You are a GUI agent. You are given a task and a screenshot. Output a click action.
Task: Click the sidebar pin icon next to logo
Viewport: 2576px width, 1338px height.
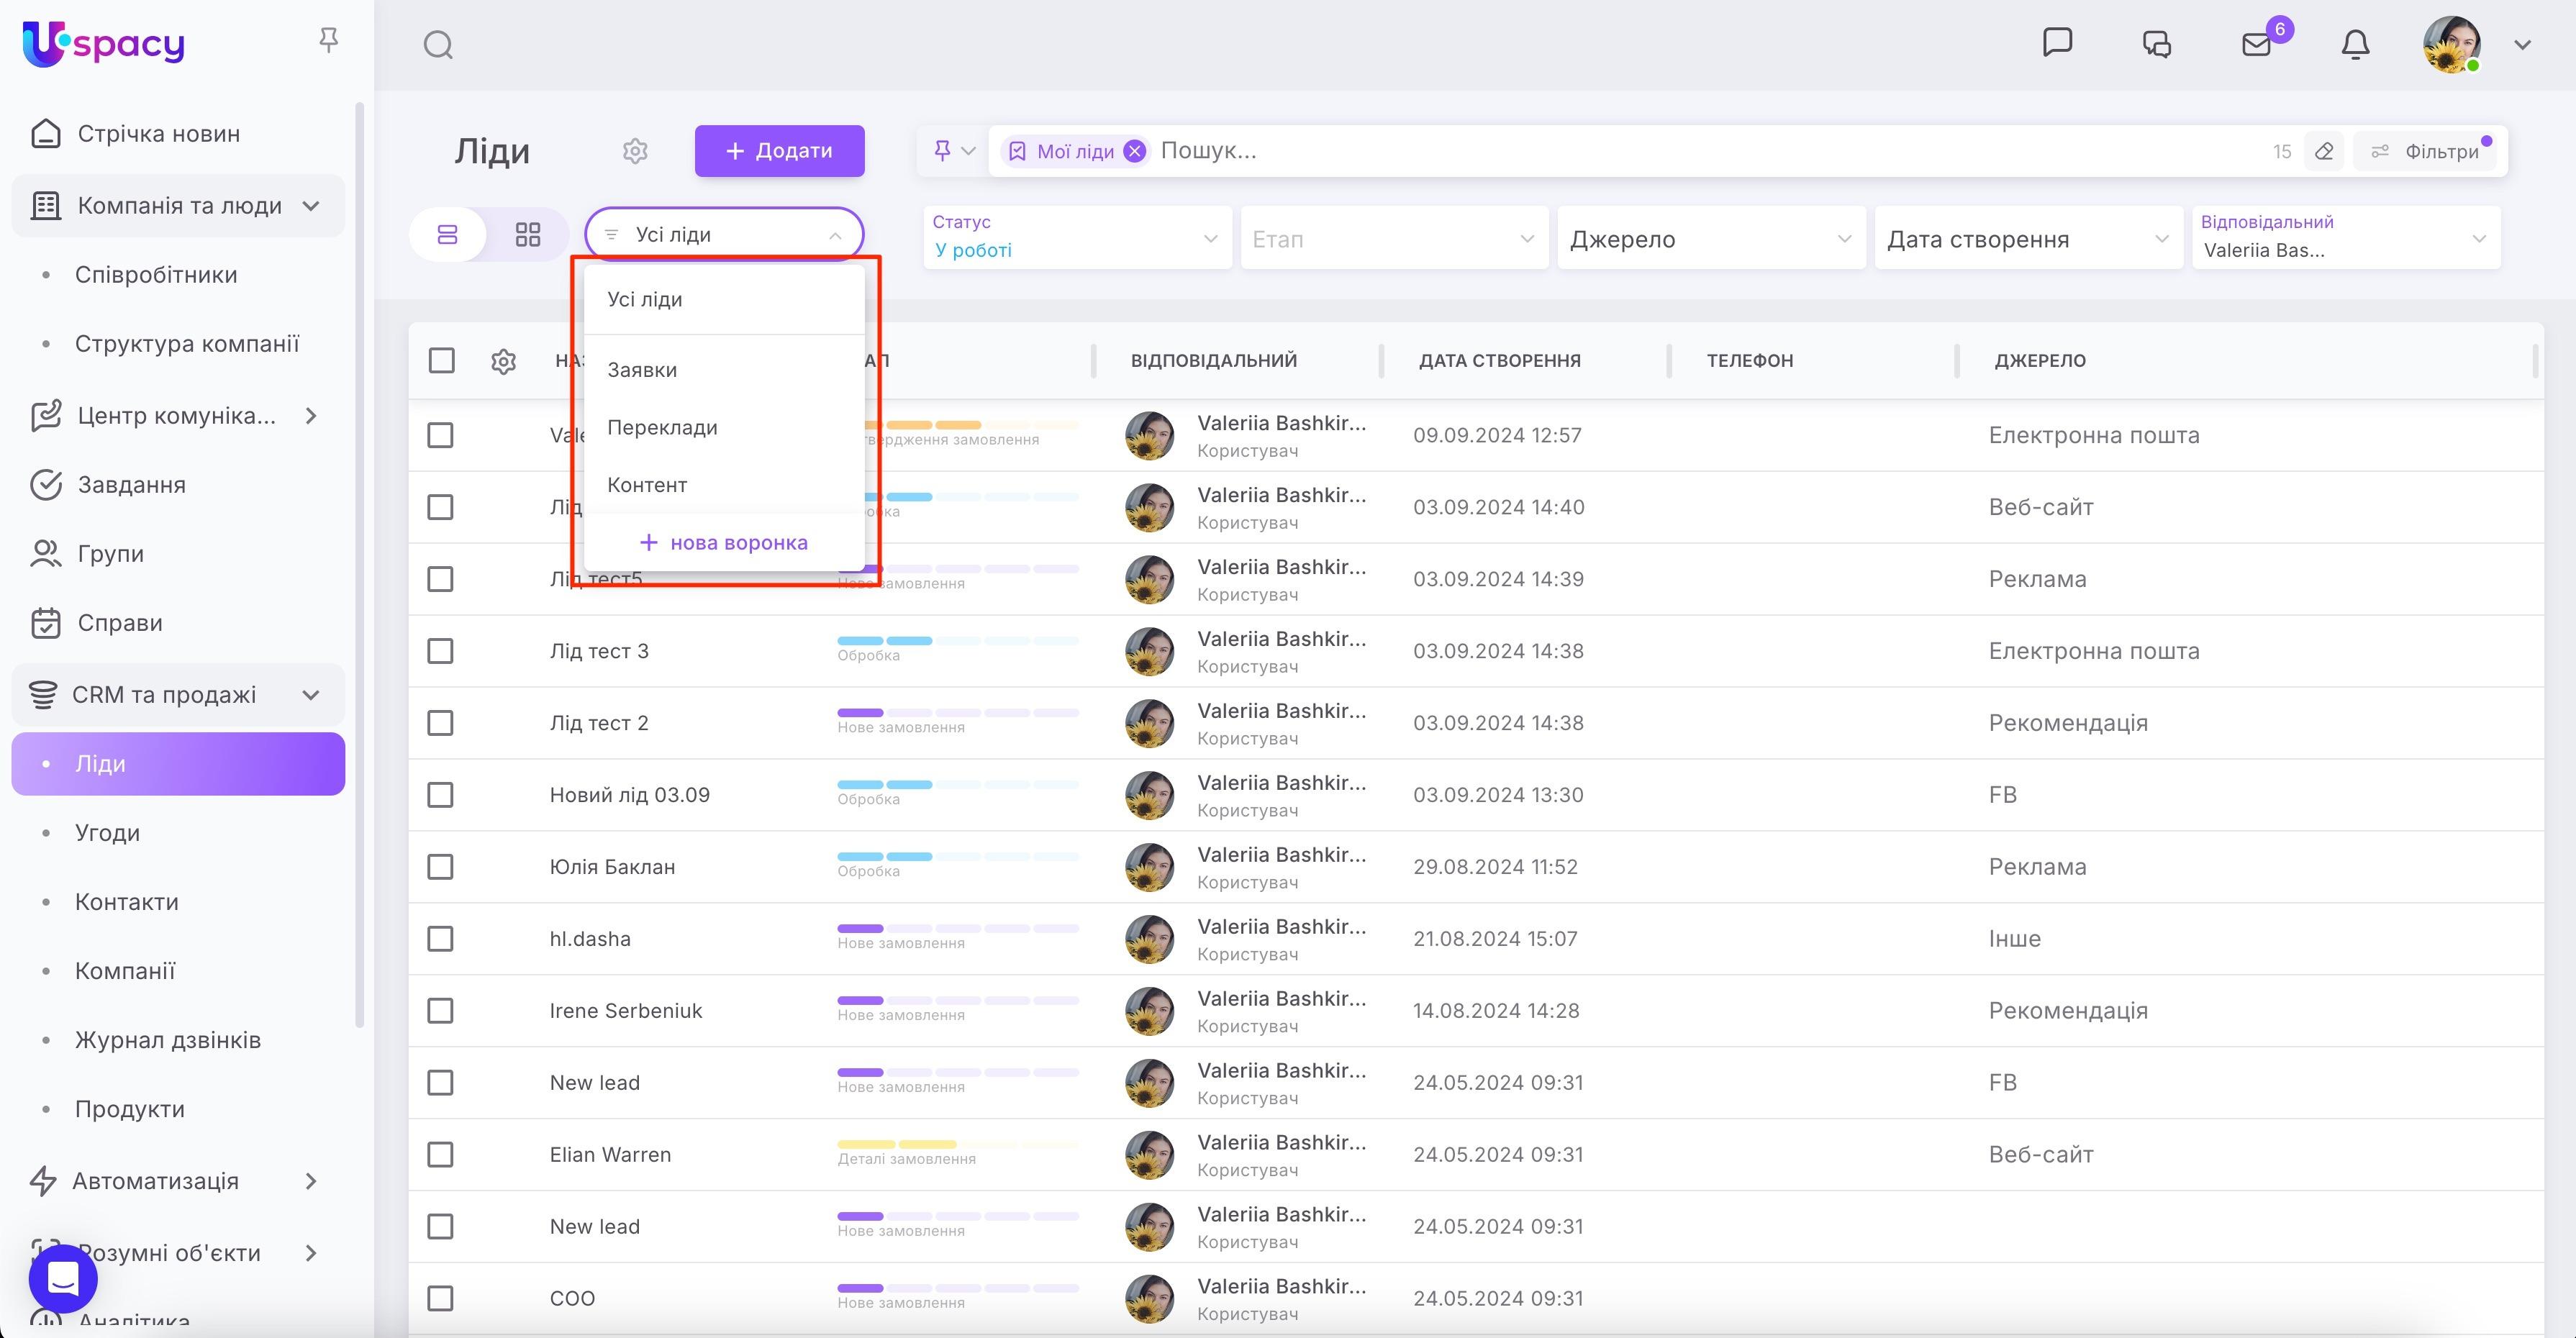click(328, 40)
